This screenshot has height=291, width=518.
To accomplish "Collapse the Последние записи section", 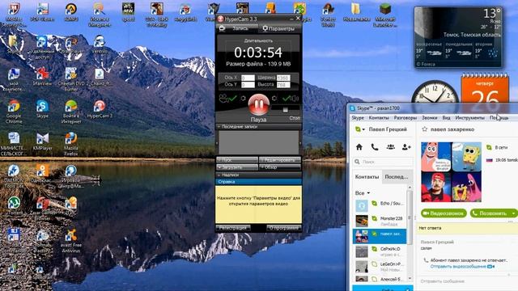I will pyautogui.click(x=258, y=126).
